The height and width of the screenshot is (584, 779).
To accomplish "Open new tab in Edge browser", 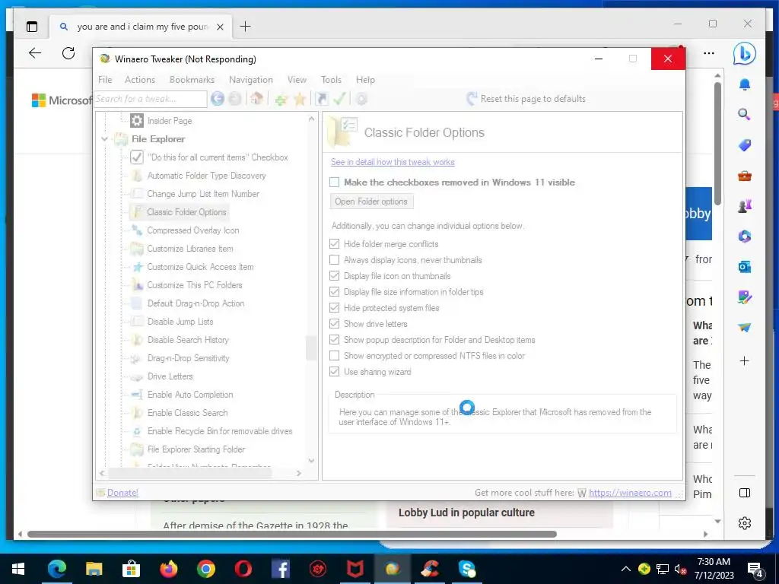I will coord(246,27).
